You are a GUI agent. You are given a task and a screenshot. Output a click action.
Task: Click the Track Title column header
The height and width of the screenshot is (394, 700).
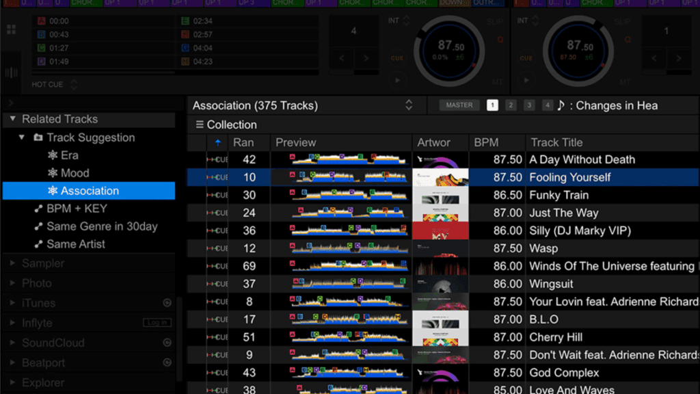556,142
